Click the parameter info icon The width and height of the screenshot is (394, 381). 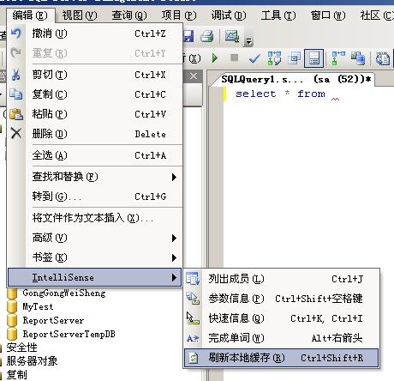193,299
